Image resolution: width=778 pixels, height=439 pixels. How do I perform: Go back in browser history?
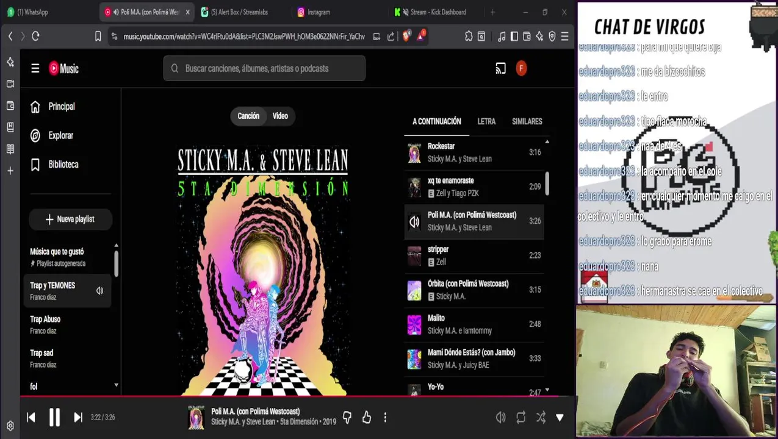pos(10,37)
